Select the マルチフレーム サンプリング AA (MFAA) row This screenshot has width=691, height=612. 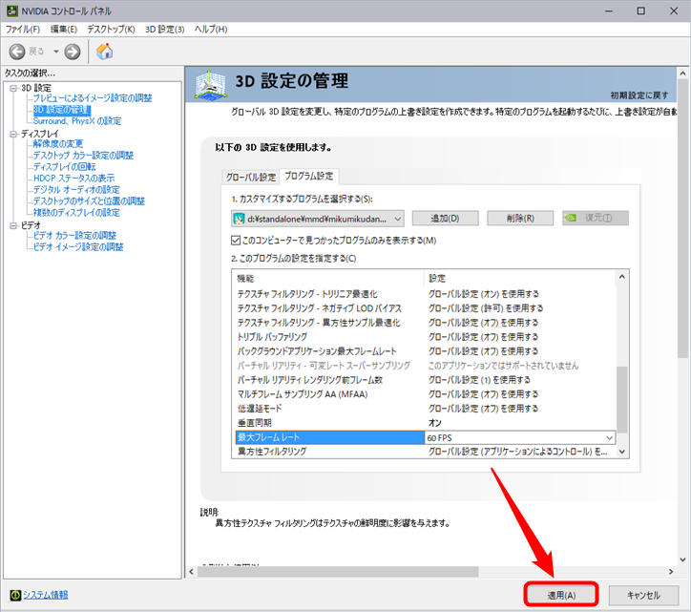[x=424, y=394]
